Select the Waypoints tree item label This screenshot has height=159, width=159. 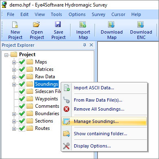coord(46,99)
